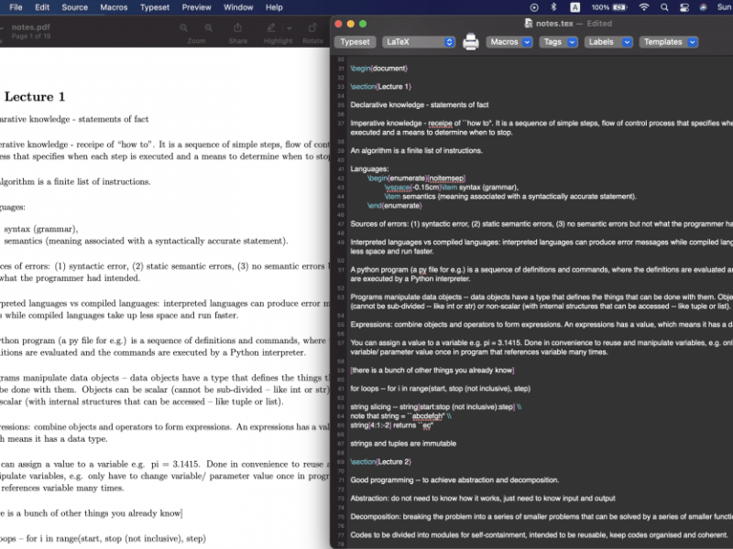This screenshot has height=549, width=733.
Task: Click the input source A icon
Action: pyautogui.click(x=575, y=7)
